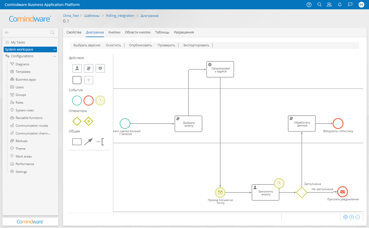This screenshot has height=228, width=369.
Task: Pick the red end event palette element
Action: click(x=89, y=101)
